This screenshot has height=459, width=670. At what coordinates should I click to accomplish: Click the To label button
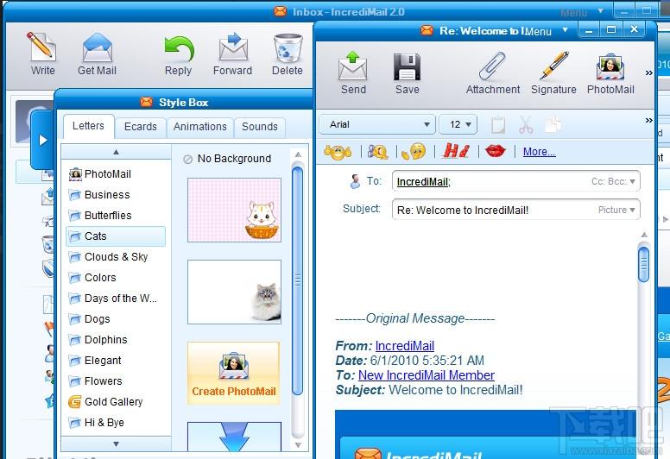(x=374, y=181)
